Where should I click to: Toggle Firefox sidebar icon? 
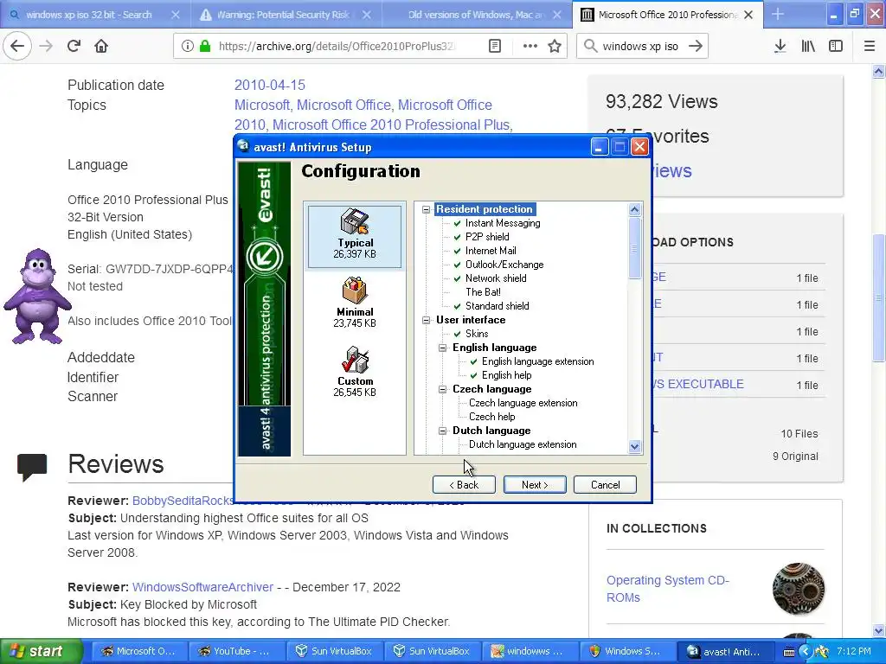[836, 47]
